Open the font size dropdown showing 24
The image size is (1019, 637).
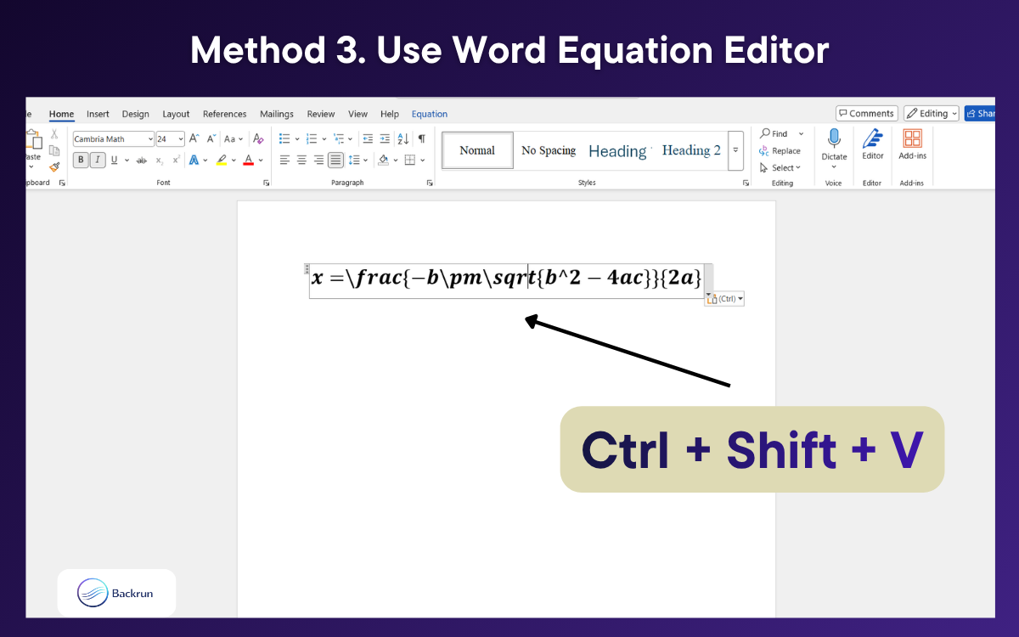click(181, 139)
